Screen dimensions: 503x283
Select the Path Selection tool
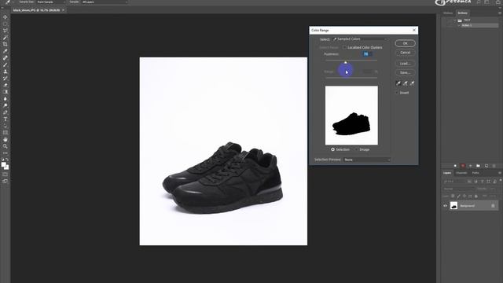pos(6,126)
